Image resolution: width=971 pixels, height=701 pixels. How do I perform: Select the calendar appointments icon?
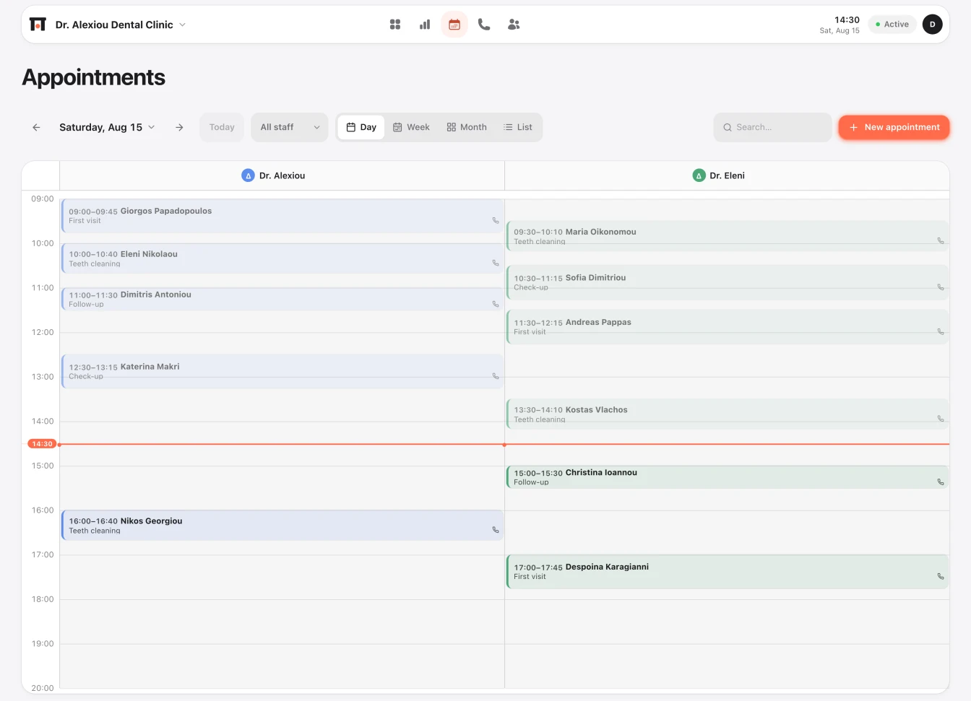point(454,25)
